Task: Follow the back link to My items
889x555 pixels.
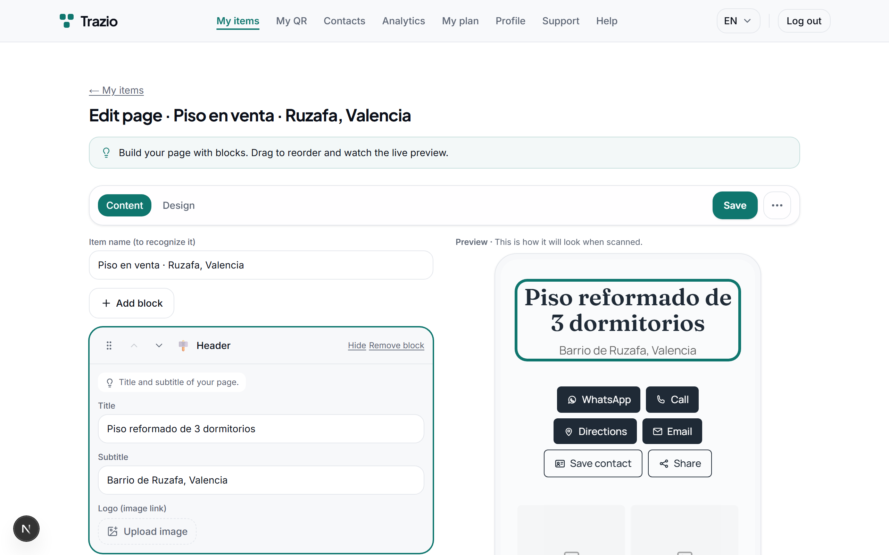Action: coord(116,90)
